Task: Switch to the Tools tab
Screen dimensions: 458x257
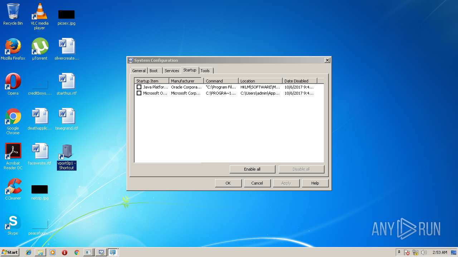Action: click(x=205, y=71)
